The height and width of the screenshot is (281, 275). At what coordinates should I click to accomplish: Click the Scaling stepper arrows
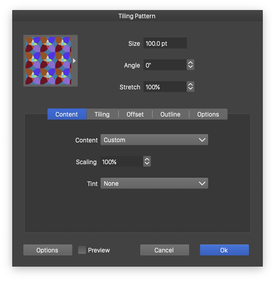tap(147, 162)
